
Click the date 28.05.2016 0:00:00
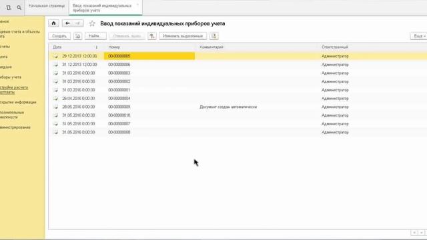79,107
